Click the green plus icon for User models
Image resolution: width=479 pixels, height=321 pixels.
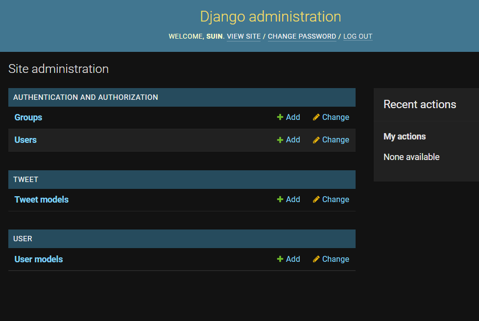(280, 259)
